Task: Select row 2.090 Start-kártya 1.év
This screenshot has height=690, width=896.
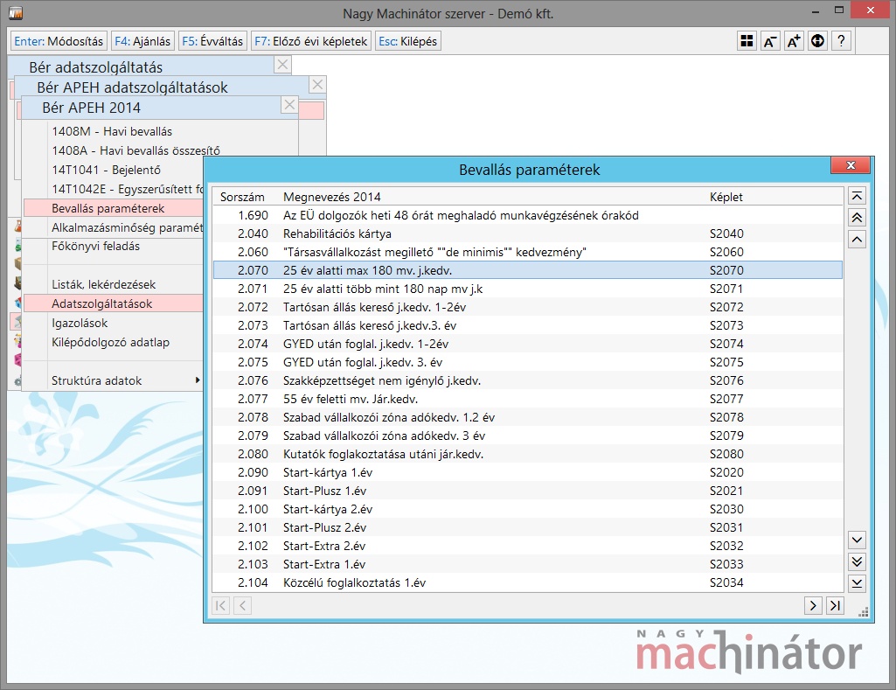Action: (328, 472)
